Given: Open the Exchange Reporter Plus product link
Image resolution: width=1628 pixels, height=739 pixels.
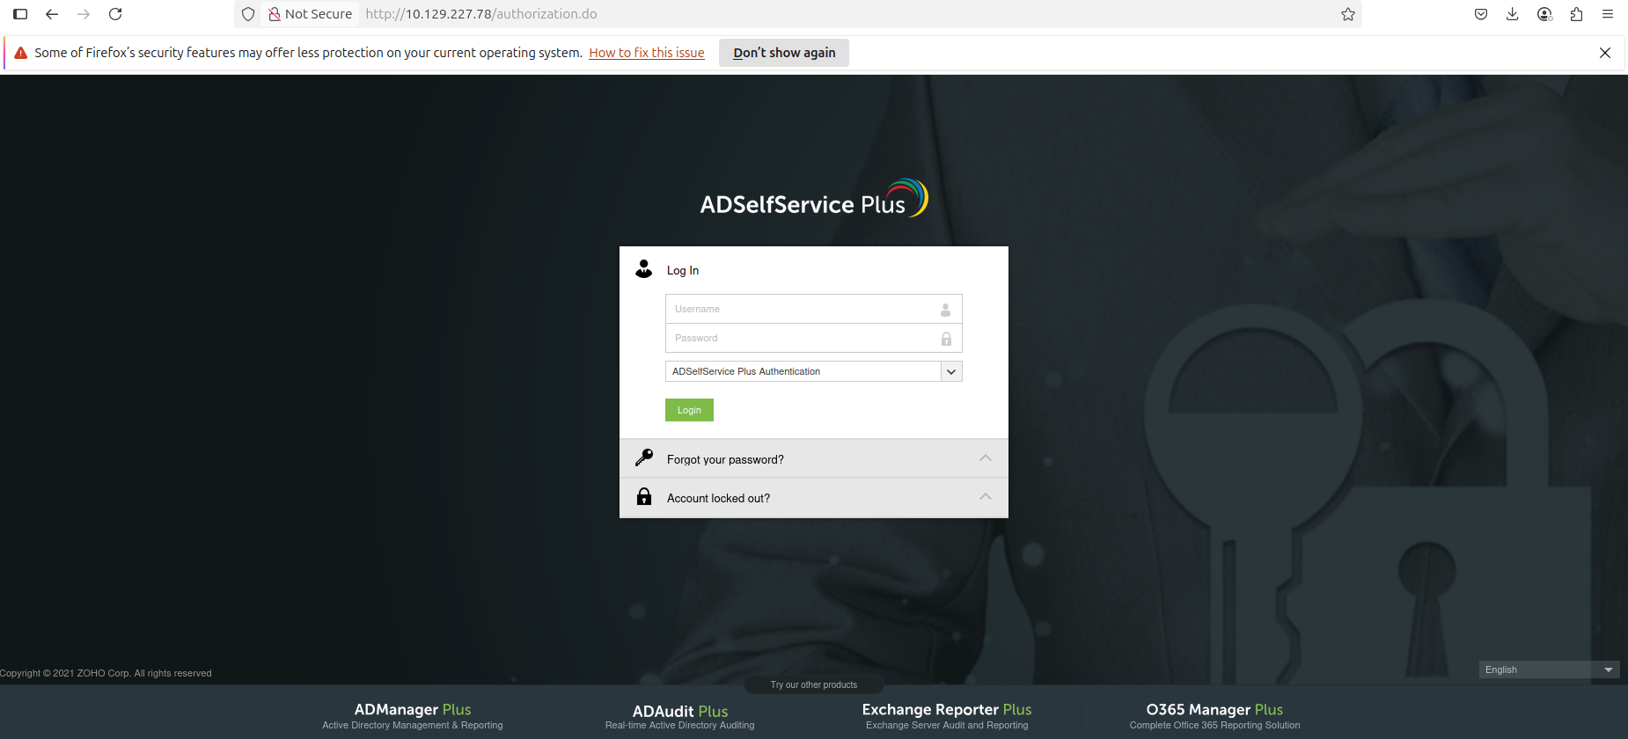Looking at the screenshot, I should pyautogui.click(x=947, y=716).
